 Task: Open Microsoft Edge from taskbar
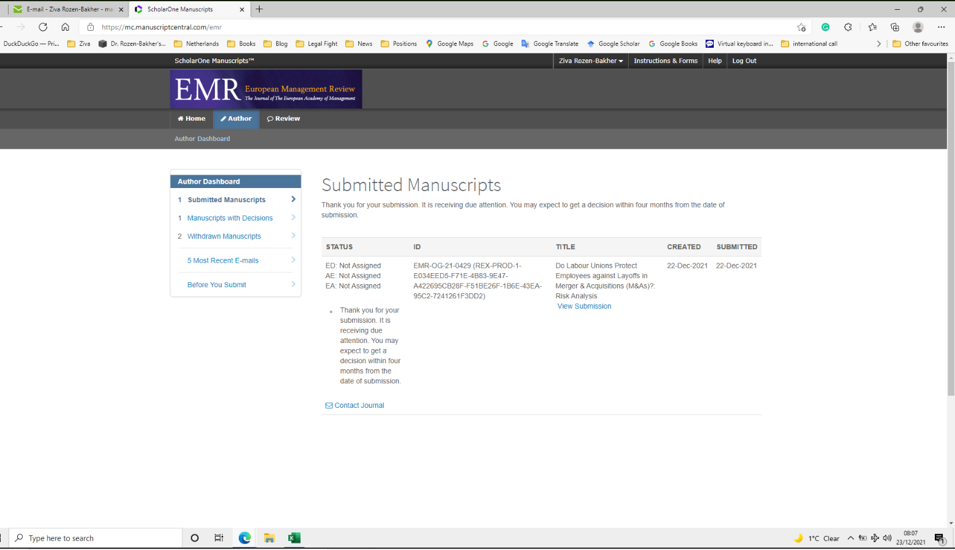(245, 538)
